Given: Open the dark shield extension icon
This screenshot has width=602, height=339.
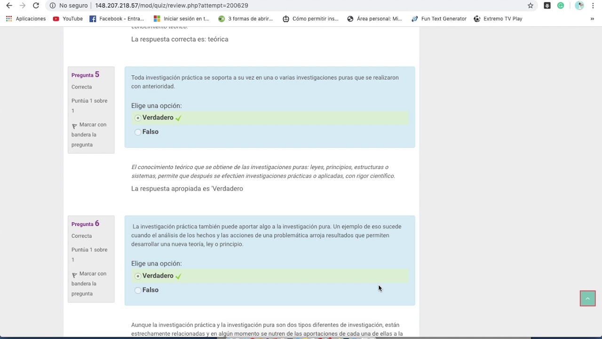Looking at the screenshot, I should click(x=547, y=6).
